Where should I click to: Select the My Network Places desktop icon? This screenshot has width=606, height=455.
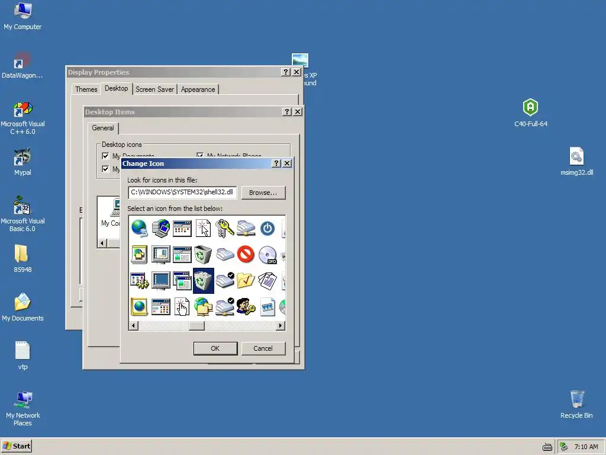(23, 409)
